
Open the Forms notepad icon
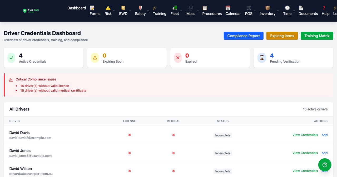pyautogui.click(x=92, y=8)
